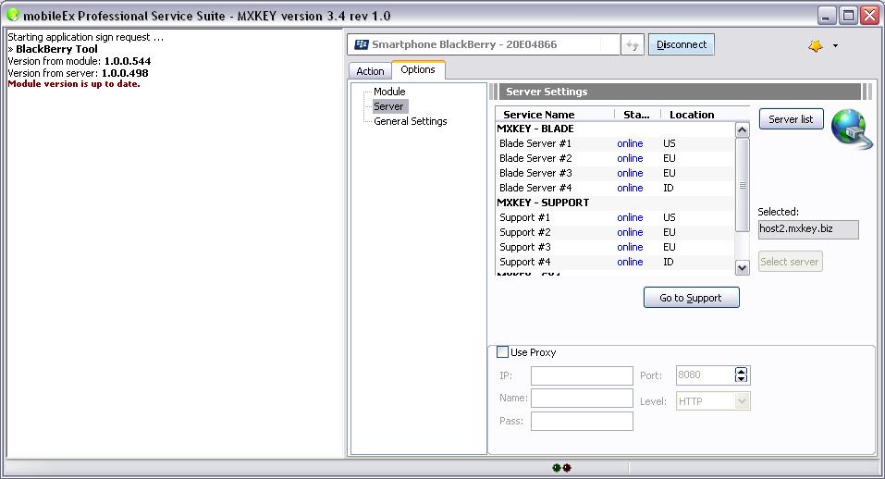Screen dimensions: 885x479
Task: Click the green mobileEx title bar icon
Action: [x=12, y=15]
